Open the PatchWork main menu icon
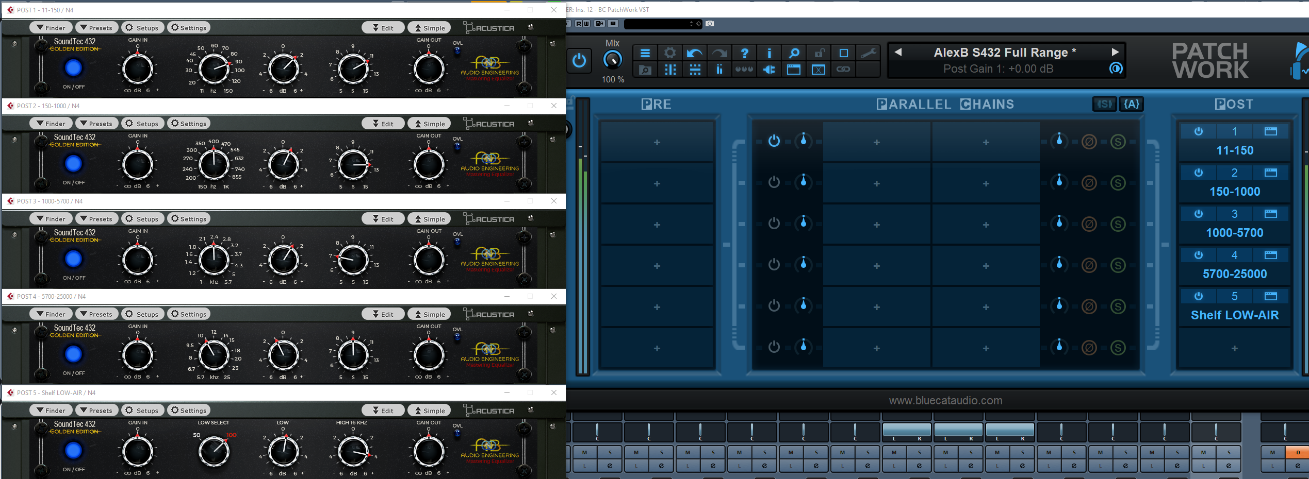Screen dimensions: 1309x479 645,53
